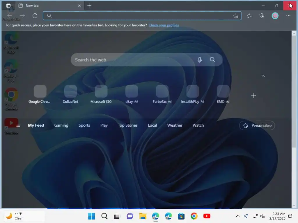298x223 pixels.
Task: Click the Personalize button
Action: tap(257, 125)
